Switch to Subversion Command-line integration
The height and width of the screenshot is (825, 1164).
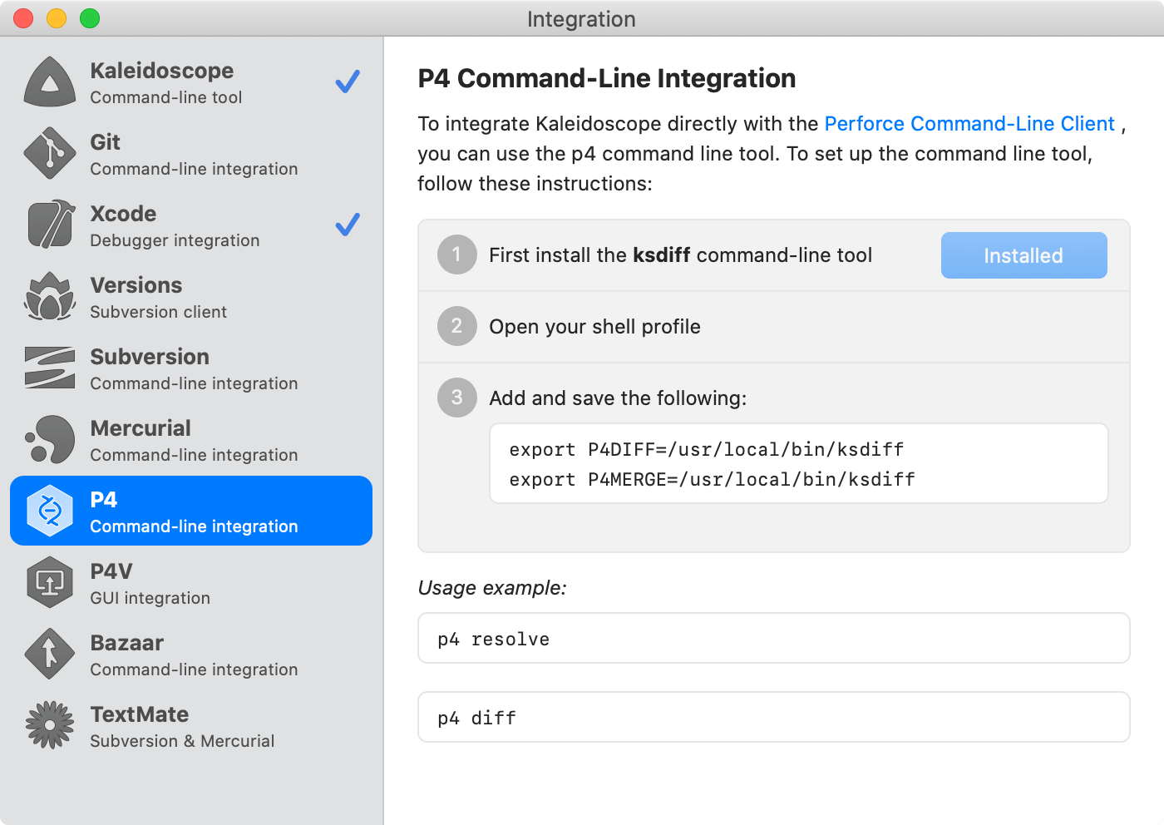(192, 368)
